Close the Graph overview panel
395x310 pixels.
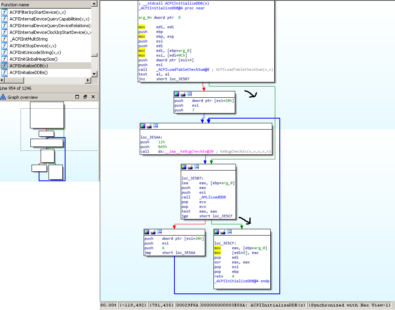click(x=93, y=97)
